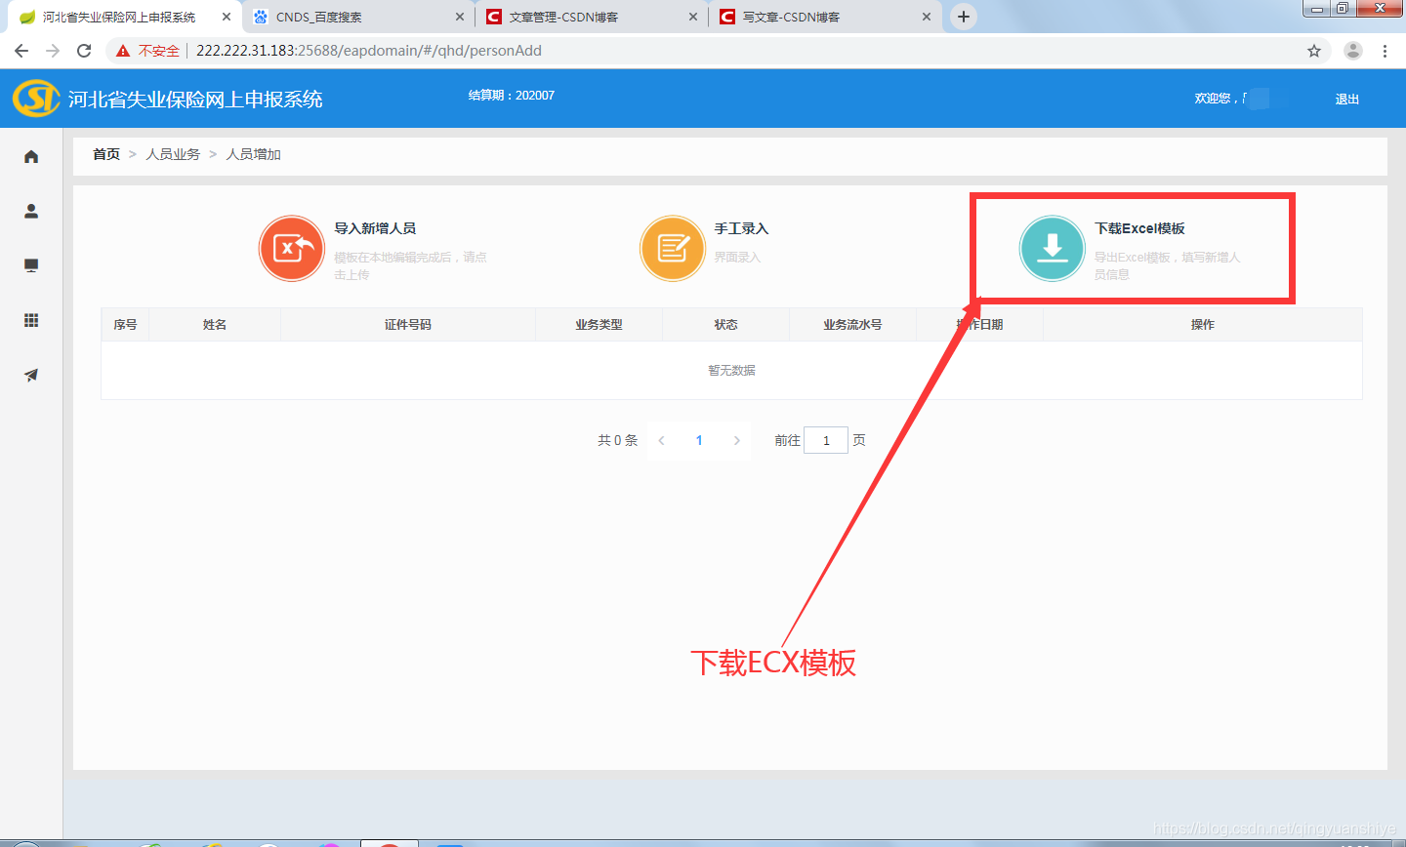Open the home icon in left sidebar

[x=31, y=156]
